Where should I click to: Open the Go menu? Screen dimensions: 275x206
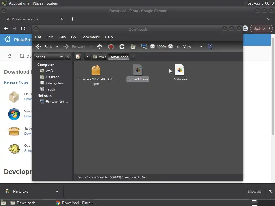coord(74,37)
